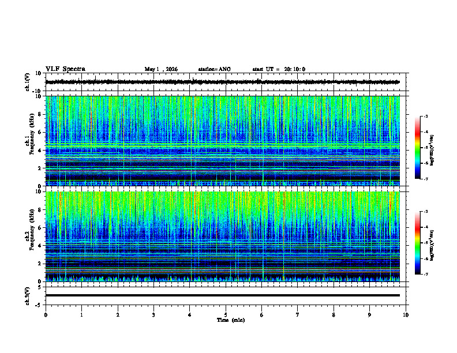Click the ch.1 voltage waveform trace
Viewport: 457px width, 353px height.
coord(222,82)
